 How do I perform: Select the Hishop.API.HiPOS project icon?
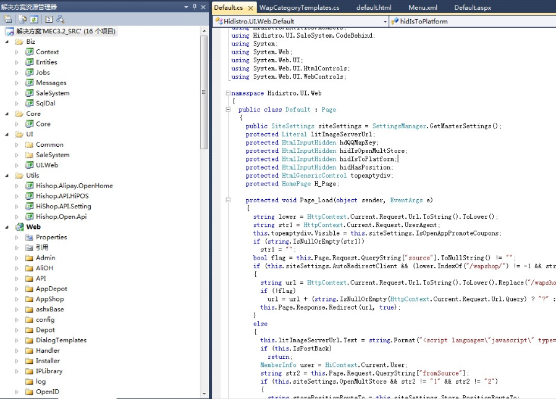coord(30,196)
